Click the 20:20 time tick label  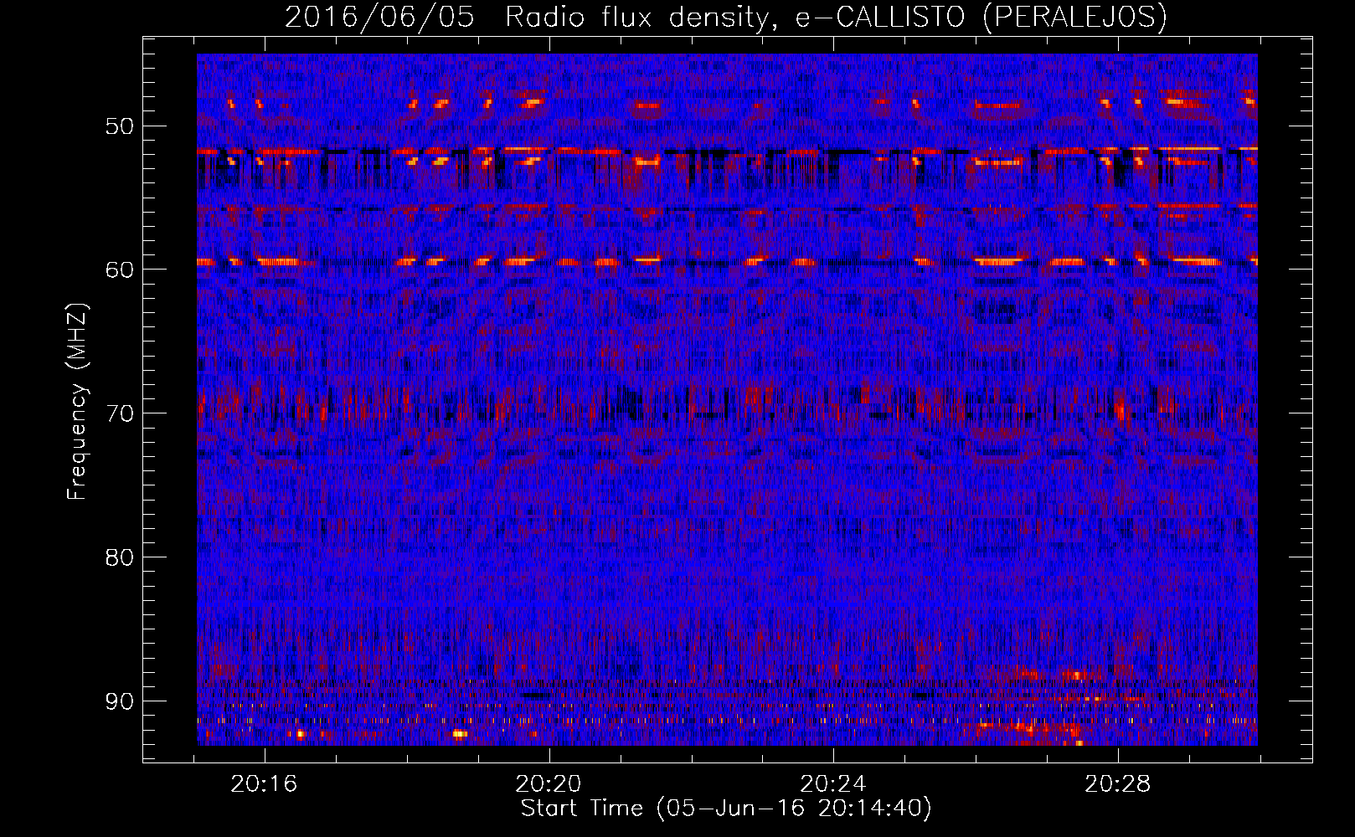(x=549, y=784)
